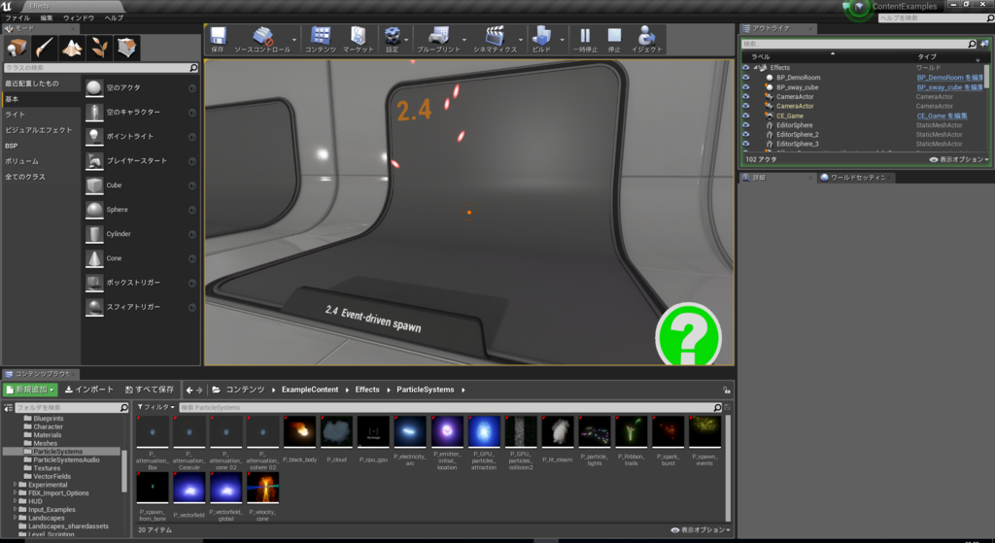Click the Import (インポート) button
The height and width of the screenshot is (543, 995).
point(89,390)
